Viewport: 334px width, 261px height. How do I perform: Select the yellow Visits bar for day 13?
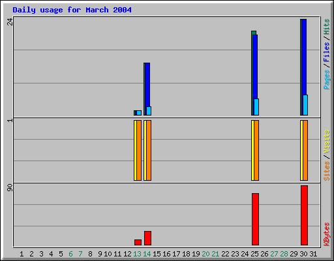pos(135,150)
